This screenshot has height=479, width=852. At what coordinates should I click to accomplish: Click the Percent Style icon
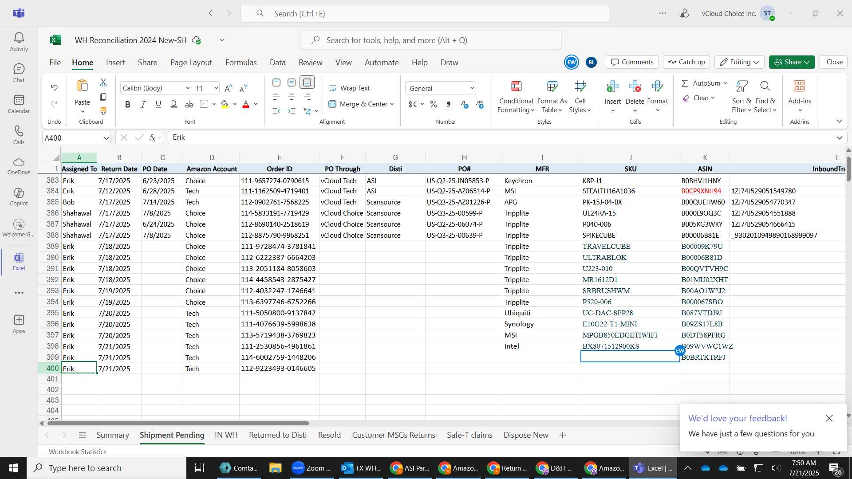click(434, 104)
